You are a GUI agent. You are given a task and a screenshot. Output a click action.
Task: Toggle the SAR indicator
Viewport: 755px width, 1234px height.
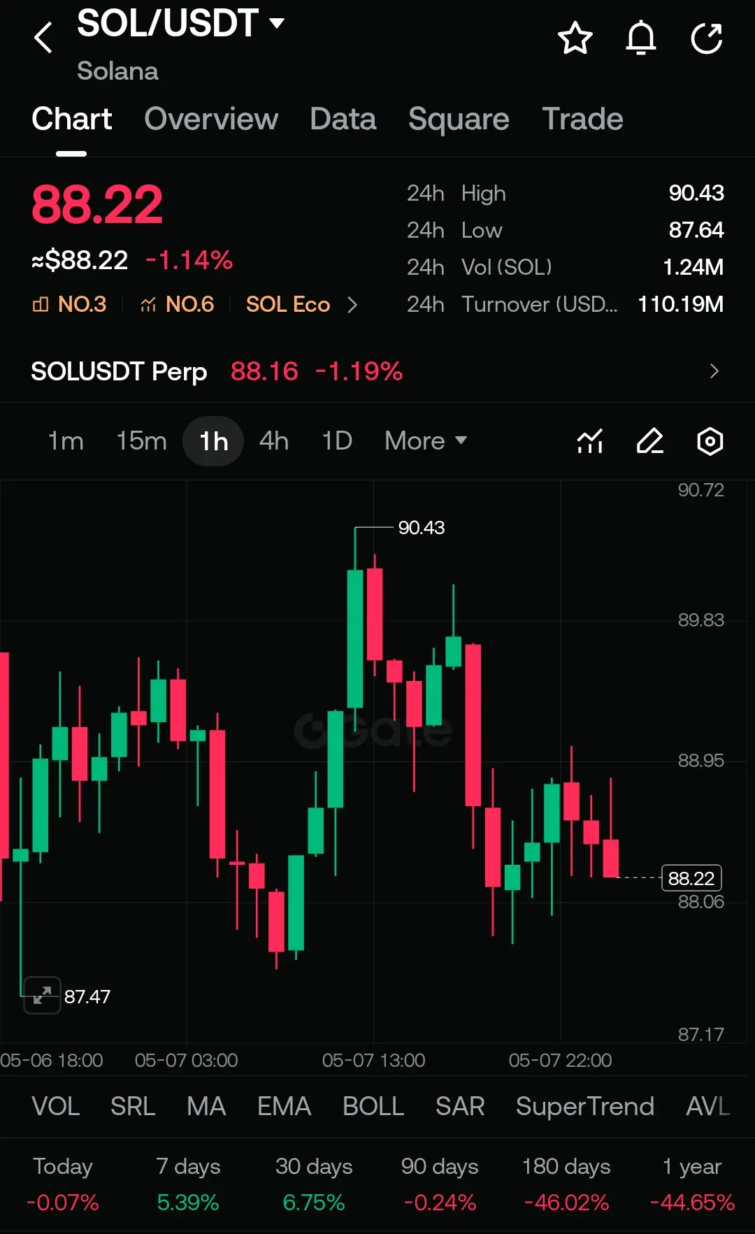(x=460, y=1106)
